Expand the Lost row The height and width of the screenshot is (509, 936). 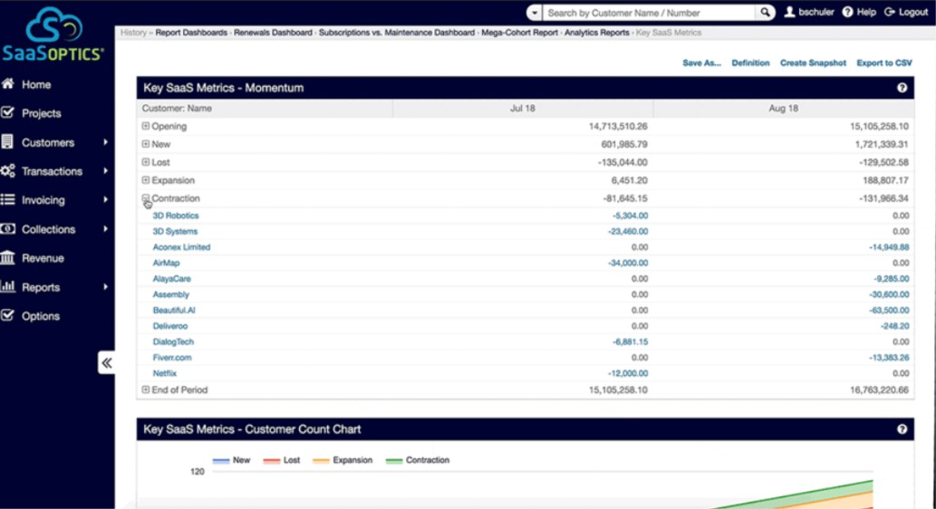[x=146, y=162]
